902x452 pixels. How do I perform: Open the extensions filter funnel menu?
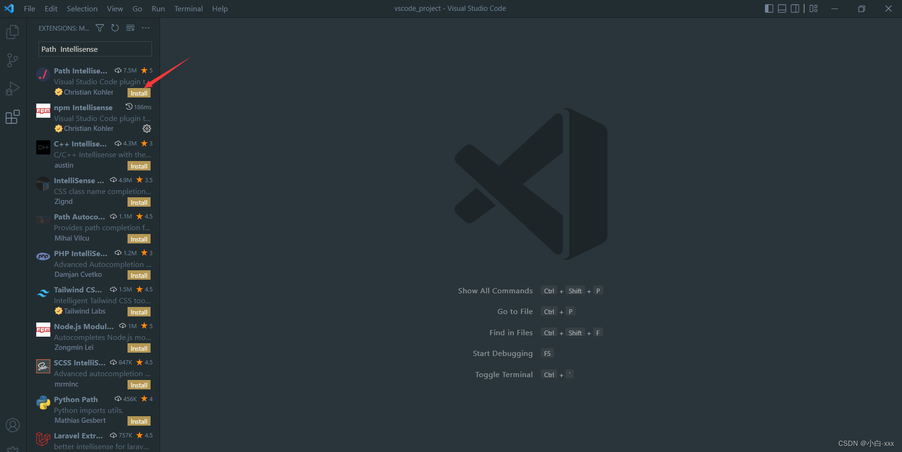[99, 28]
